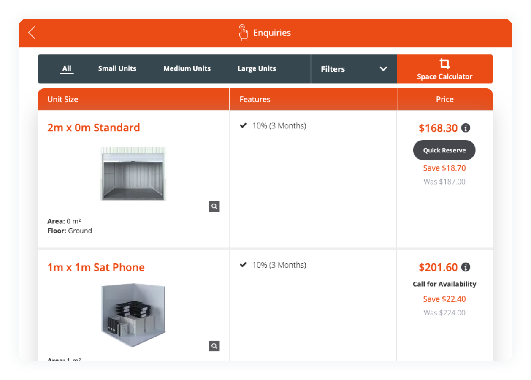Filter by Large Units tab
Image resolution: width=531 pixels, height=380 pixels.
257,68
